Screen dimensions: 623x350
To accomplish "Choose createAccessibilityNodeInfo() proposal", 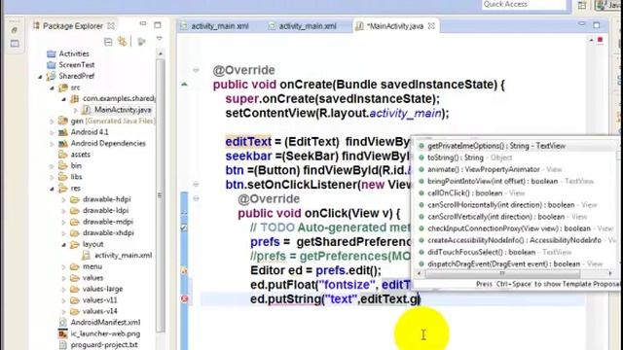I will click(517, 240).
